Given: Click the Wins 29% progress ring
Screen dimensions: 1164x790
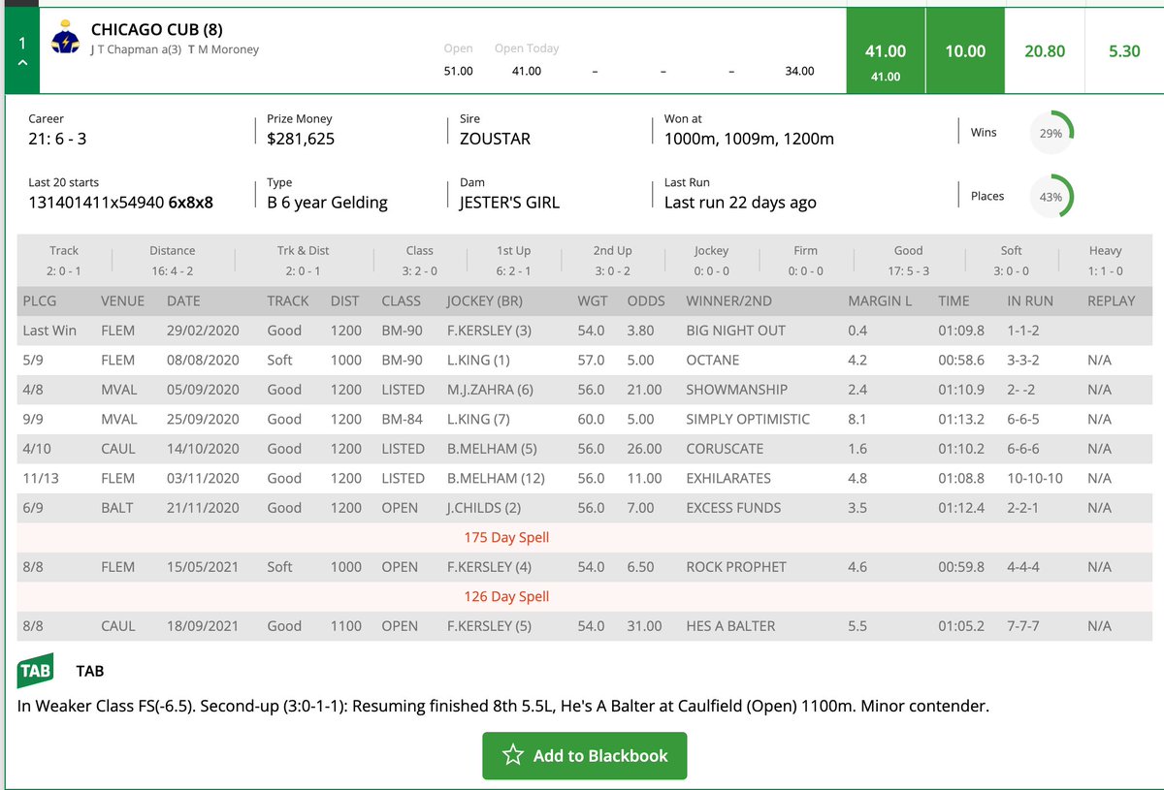Looking at the screenshot, I should point(1051,133).
